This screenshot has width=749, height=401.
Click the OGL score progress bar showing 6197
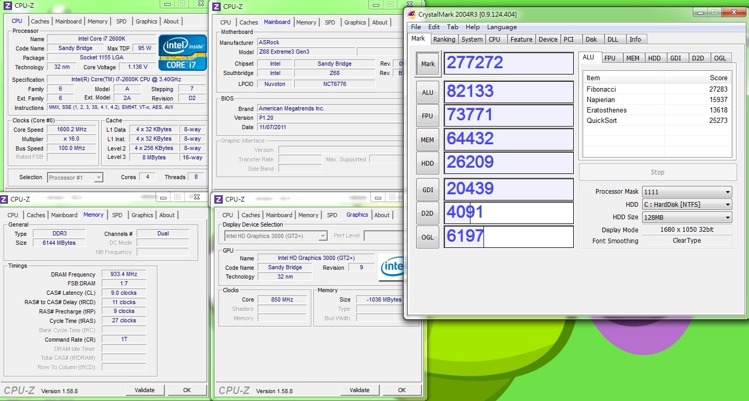[x=509, y=237]
